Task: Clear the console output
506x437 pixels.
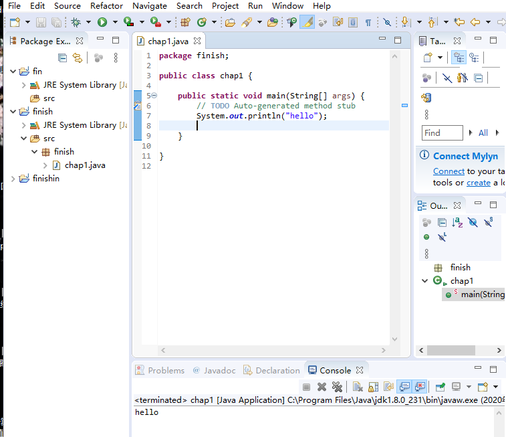Action: click(358, 387)
